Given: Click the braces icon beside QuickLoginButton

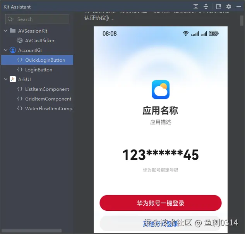Looking at the screenshot, I should click(x=20, y=60).
